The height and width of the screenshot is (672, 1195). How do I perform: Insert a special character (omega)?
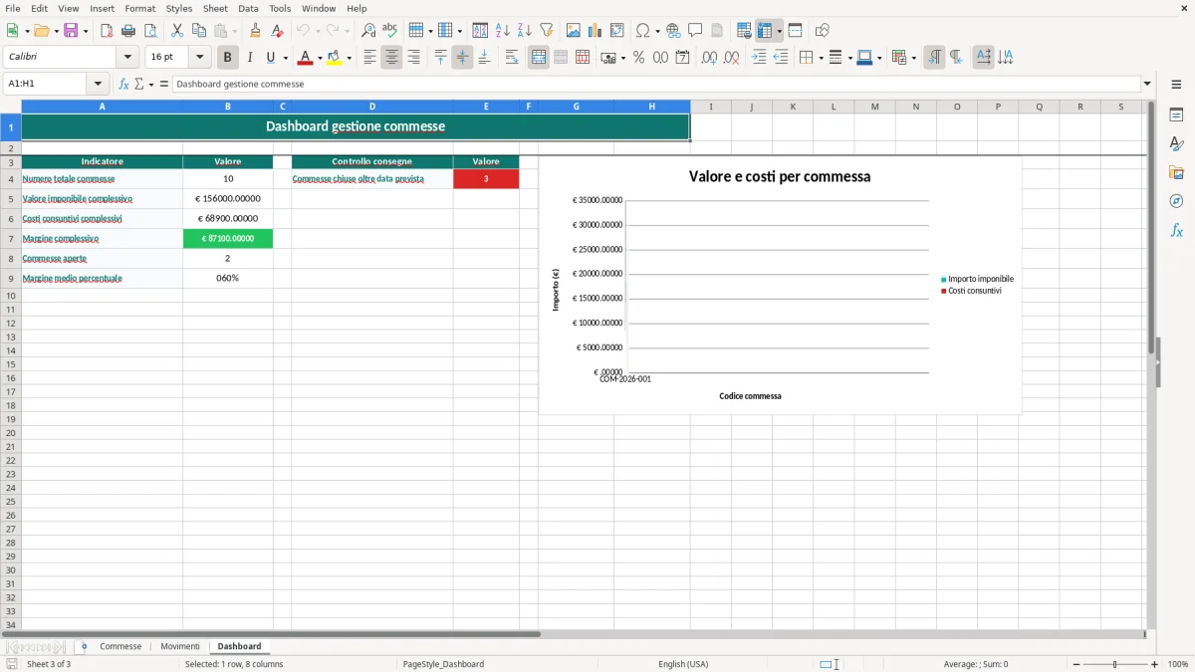coord(642,31)
